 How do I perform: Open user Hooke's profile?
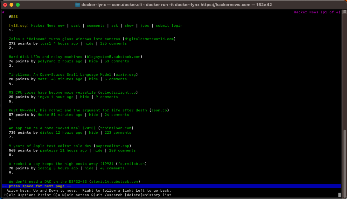point(43,115)
